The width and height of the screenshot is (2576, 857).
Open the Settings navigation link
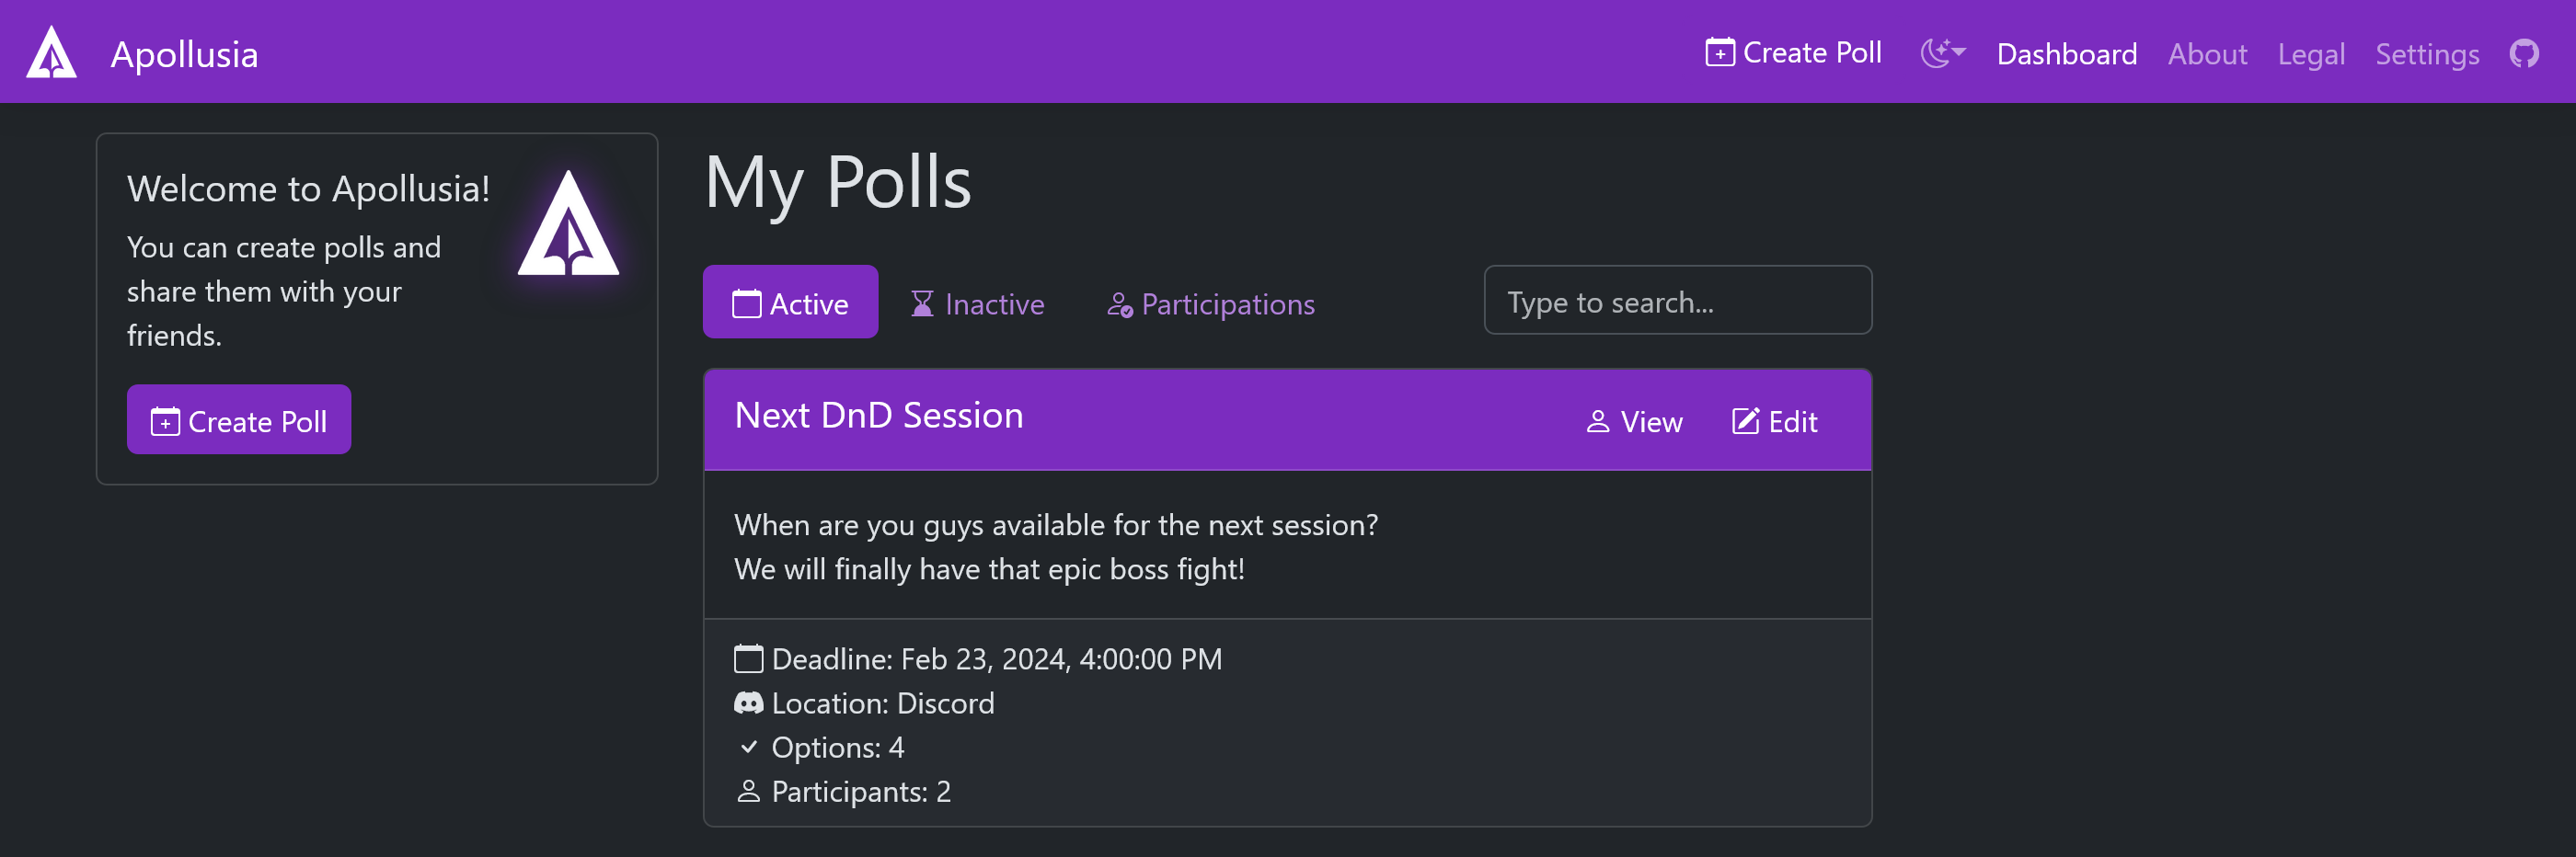[x=2426, y=54]
